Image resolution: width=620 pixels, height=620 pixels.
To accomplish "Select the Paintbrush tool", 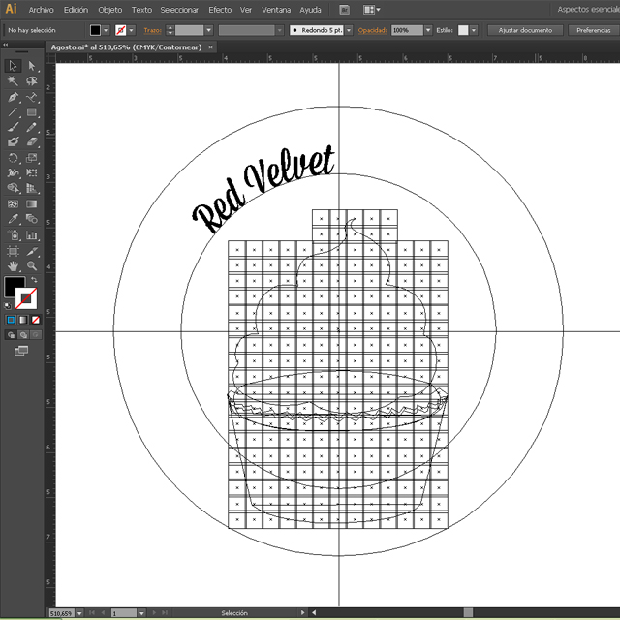I will [13, 127].
